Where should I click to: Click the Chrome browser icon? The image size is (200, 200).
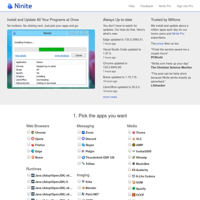pyautogui.click(x=33, y=132)
